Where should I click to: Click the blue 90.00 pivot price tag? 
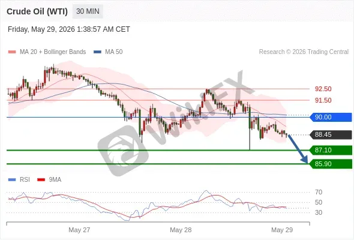(331, 117)
